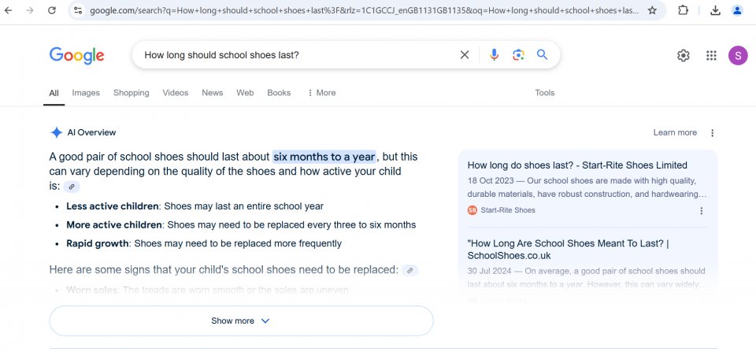The height and width of the screenshot is (352, 756).
Task: Bookmark this page with the star icon
Action: tap(652, 10)
